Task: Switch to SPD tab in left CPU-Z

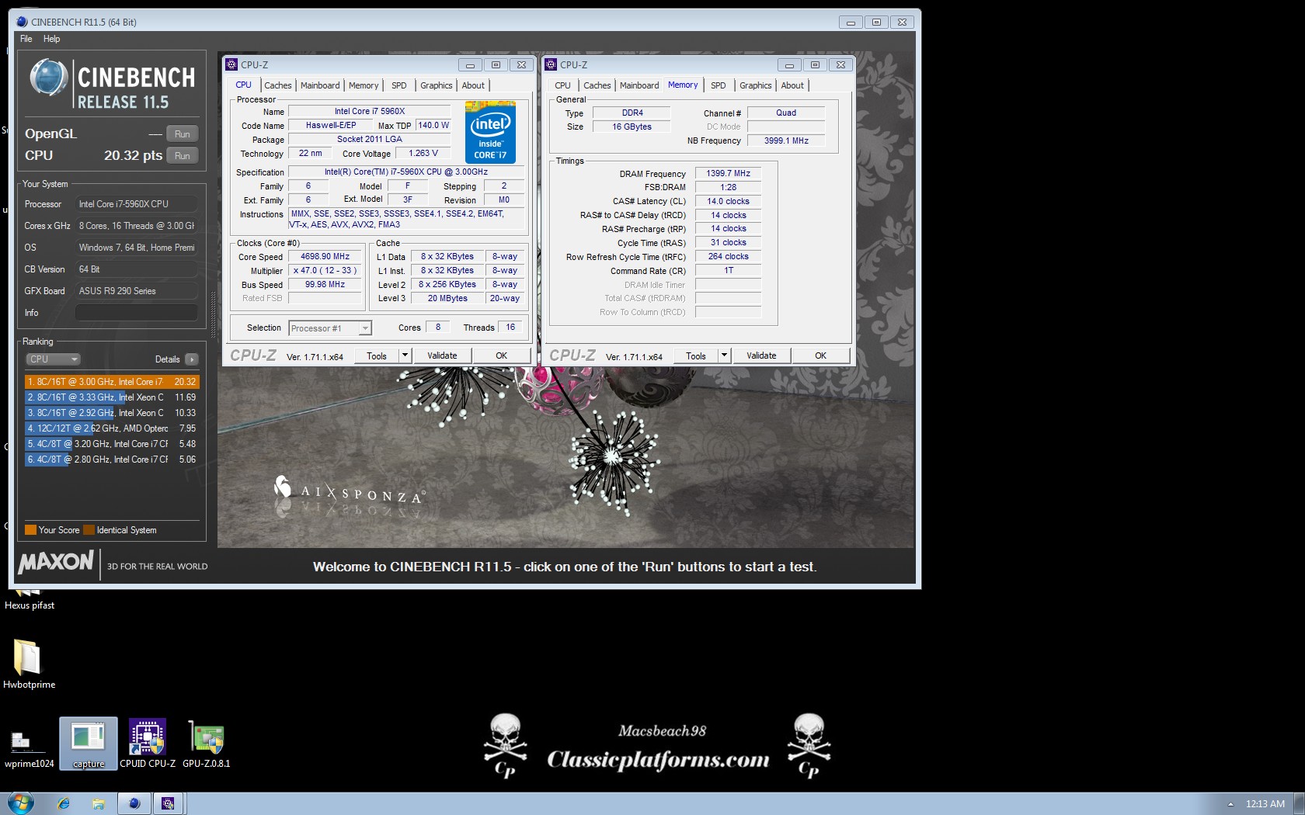Action: (399, 85)
